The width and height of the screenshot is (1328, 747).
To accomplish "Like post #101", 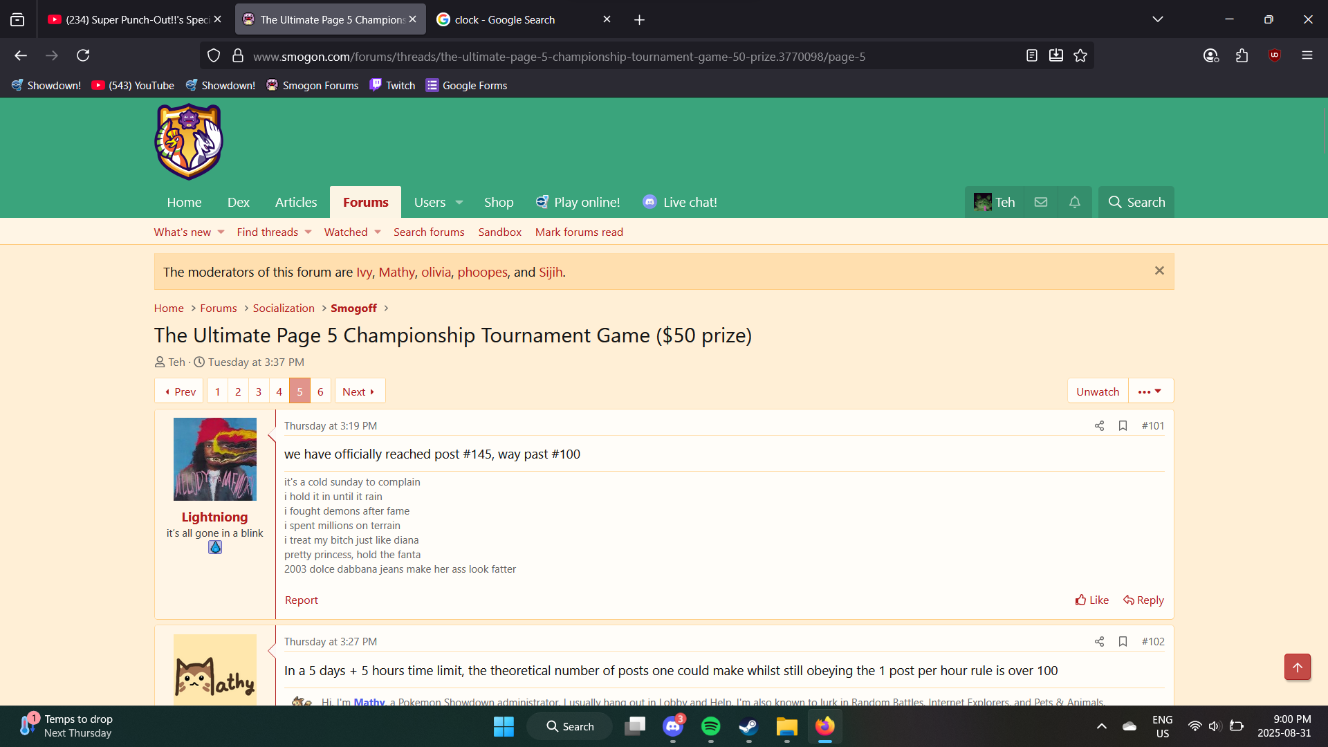I will click(x=1092, y=600).
